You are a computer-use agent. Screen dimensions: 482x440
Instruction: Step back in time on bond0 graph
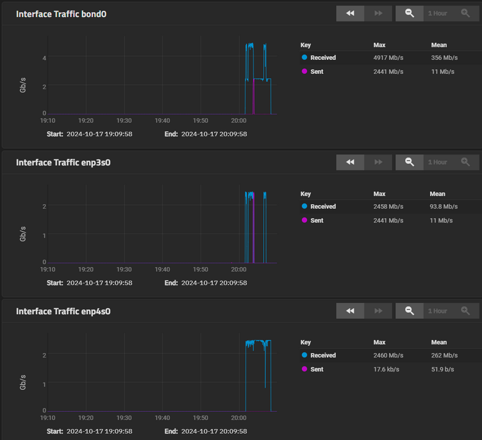coord(350,13)
